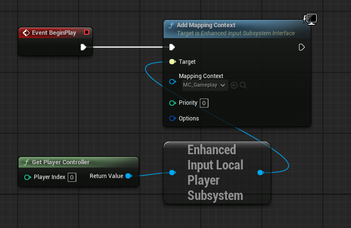
Task: Click the Priority value input field
Action: click(204, 103)
